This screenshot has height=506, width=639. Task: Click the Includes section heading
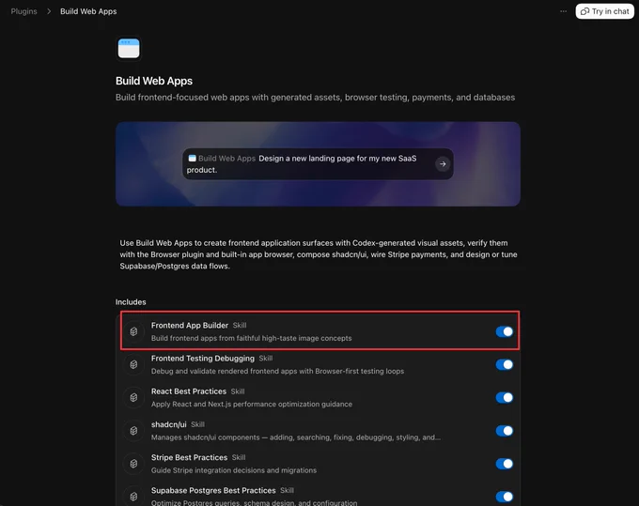131,302
